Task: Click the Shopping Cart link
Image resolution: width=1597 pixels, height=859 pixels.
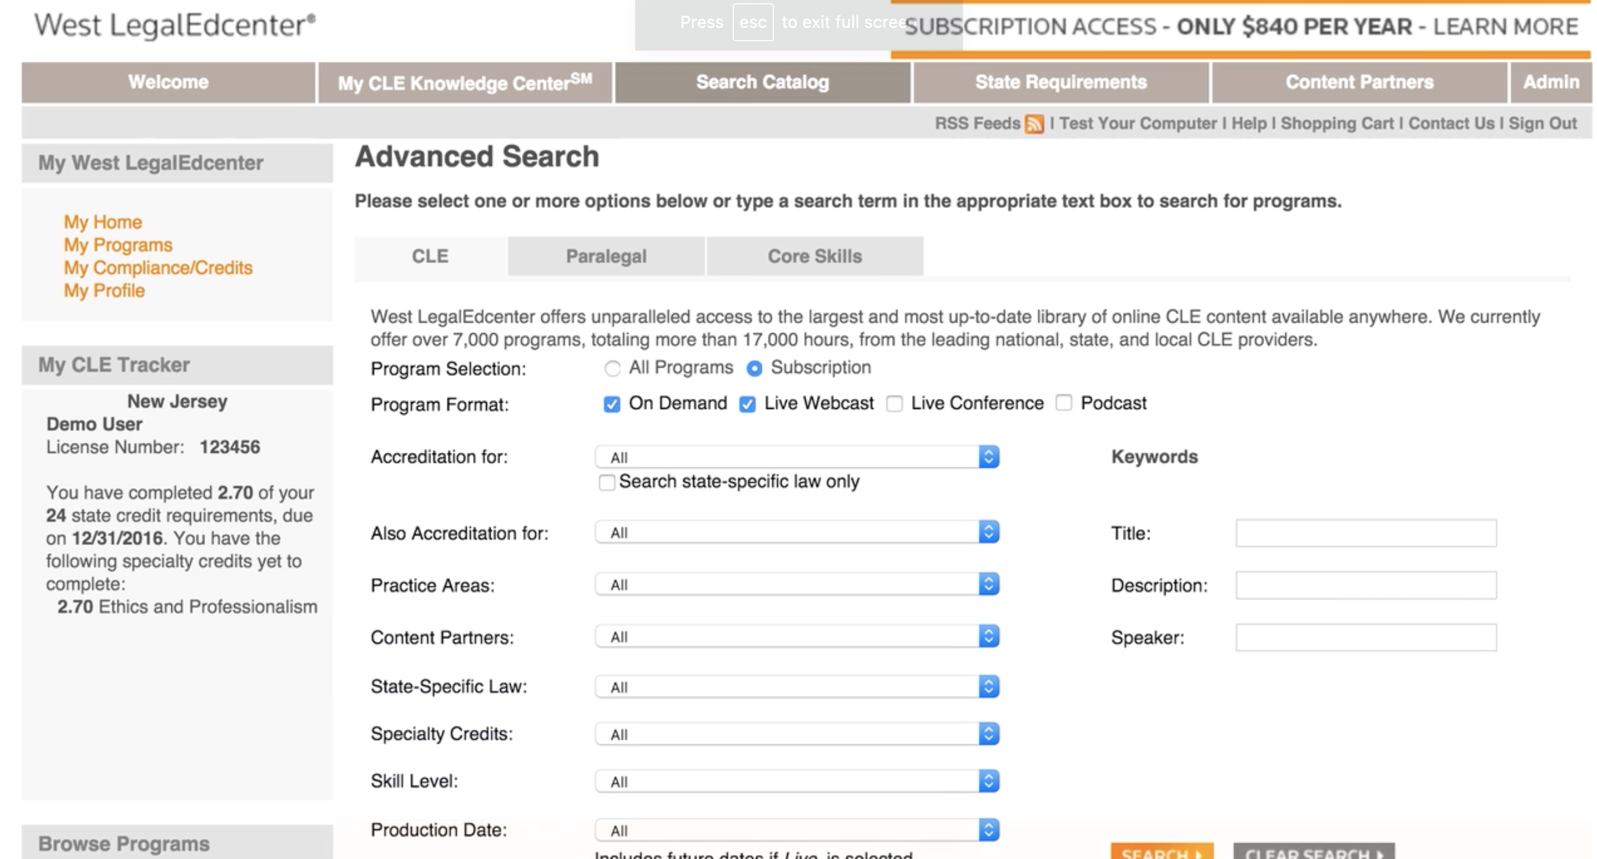Action: [x=1337, y=123]
